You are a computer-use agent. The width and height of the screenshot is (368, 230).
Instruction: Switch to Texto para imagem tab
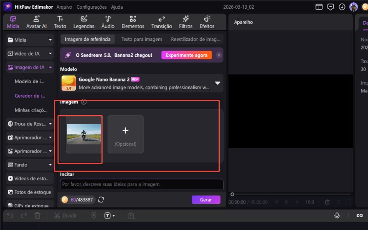point(142,39)
